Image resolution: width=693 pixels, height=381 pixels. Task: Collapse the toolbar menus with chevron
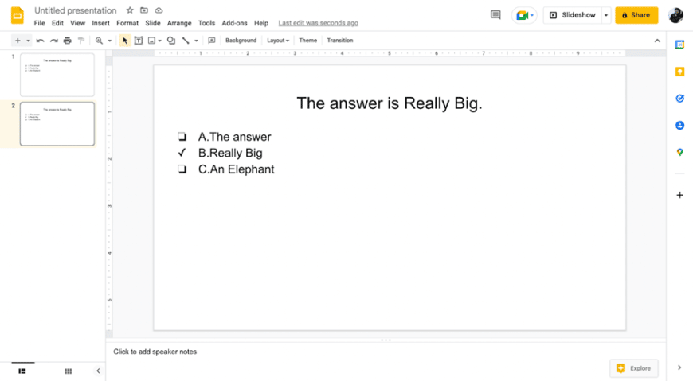pos(657,41)
